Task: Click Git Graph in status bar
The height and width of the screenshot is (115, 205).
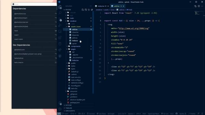Action: point(111,114)
